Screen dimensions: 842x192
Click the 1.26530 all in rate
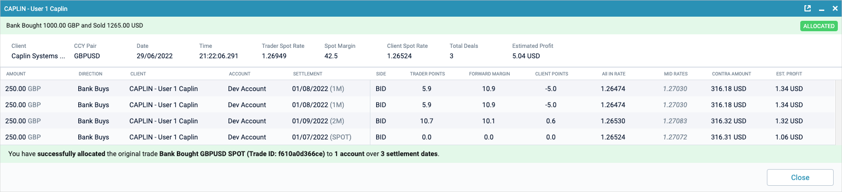(613, 121)
